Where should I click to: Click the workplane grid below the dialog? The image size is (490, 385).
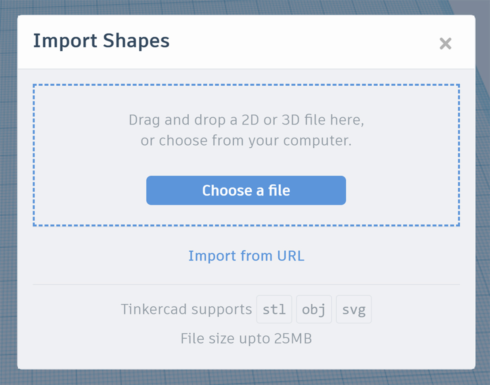pyautogui.click(x=245, y=378)
